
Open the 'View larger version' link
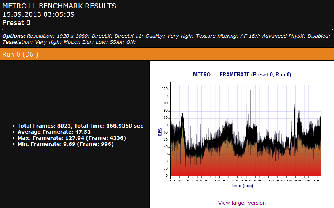(x=242, y=203)
